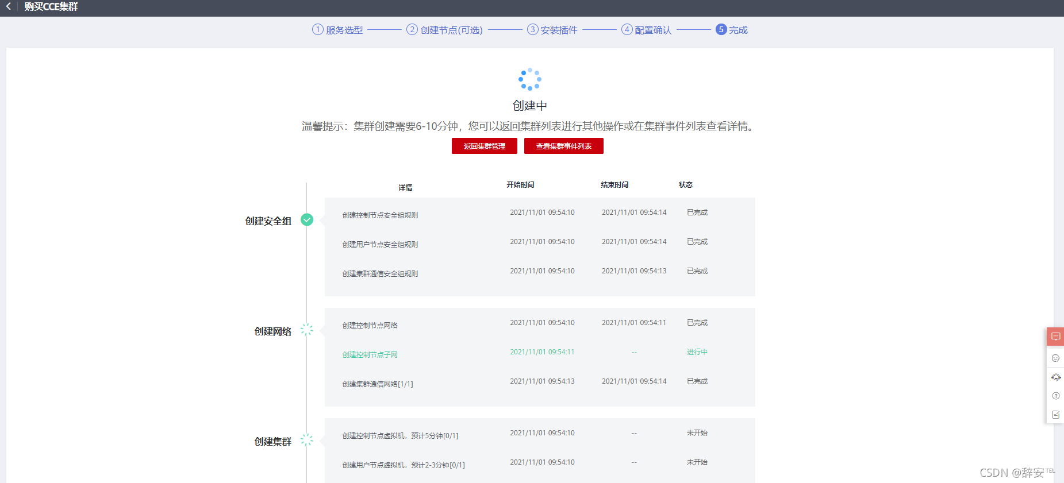Select step 4 配置确认
This screenshot has height=483, width=1064.
(646, 30)
